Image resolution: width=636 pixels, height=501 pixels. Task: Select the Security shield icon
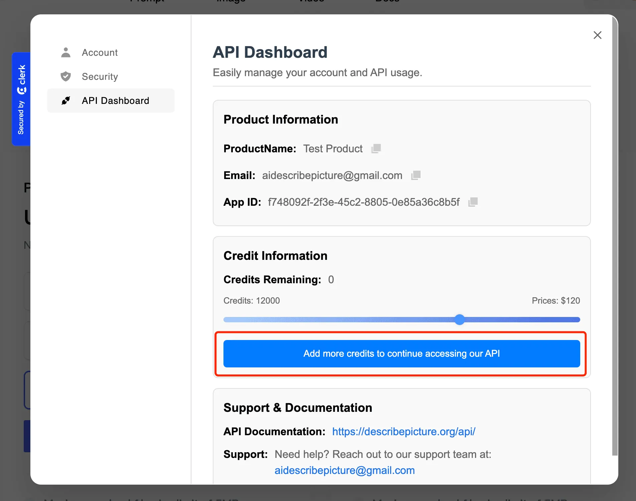pos(66,76)
